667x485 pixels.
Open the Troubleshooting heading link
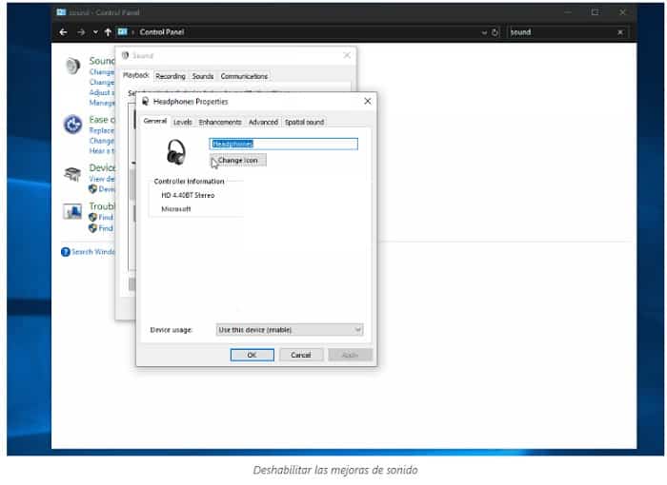[x=102, y=206]
